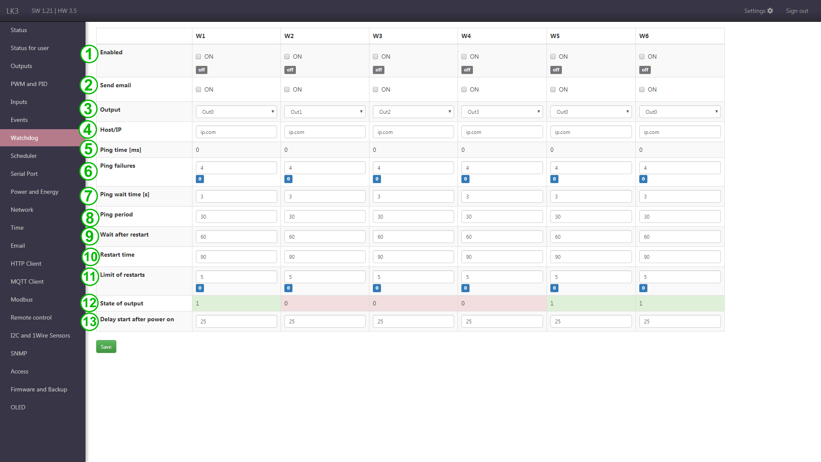
Task: Select Scheduler from the sidebar
Action: tap(24, 156)
